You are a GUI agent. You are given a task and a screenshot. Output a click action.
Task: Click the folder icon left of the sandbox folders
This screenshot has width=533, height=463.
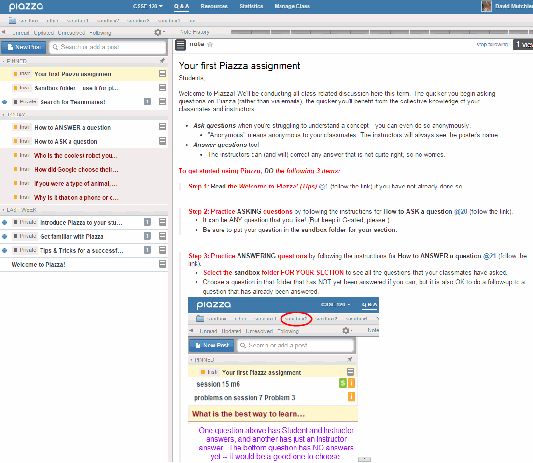click(x=13, y=20)
